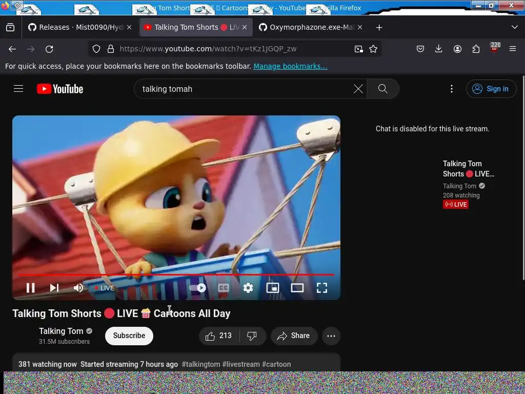Open the Firefox application hamburger menu
Image resolution: width=525 pixels, height=394 pixels.
(x=513, y=49)
